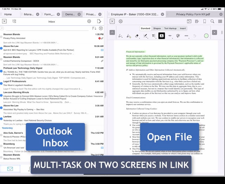Switch to the iMana... tab
Screen dimensions: 225x184
tap(28, 14)
